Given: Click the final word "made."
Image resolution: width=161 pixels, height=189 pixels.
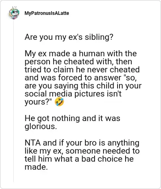Looking at the screenshot, I should coord(36,167).
